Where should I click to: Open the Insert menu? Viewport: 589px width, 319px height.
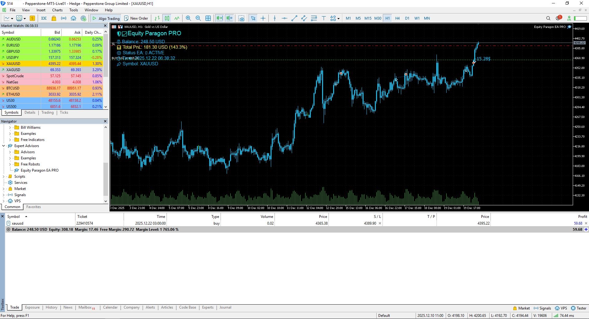click(x=41, y=10)
